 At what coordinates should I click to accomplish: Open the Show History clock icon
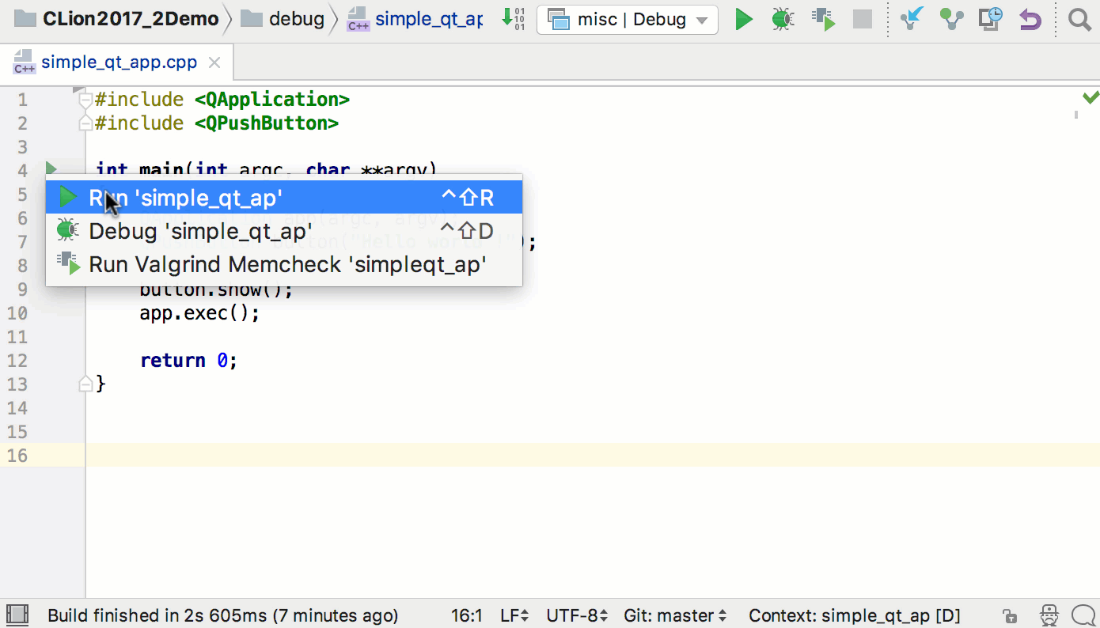point(990,19)
